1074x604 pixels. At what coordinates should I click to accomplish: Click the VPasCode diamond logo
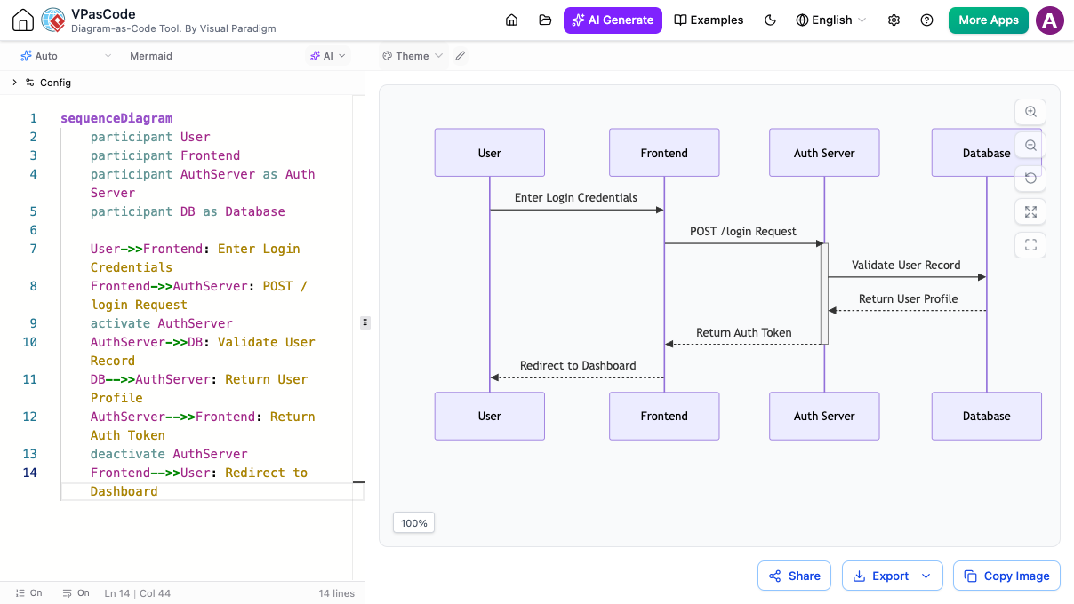point(53,20)
